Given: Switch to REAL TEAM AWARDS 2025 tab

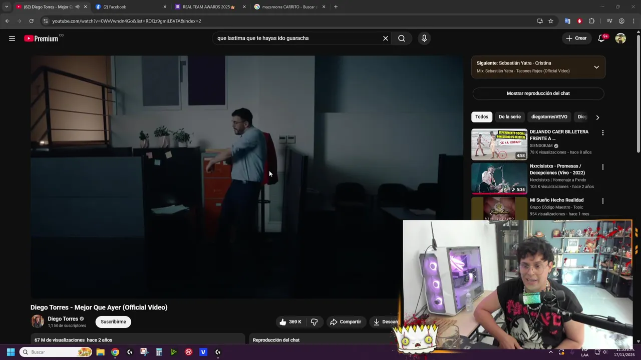Looking at the screenshot, I should (210, 7).
